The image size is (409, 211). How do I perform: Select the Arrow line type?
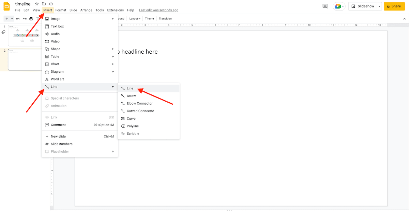point(149,96)
